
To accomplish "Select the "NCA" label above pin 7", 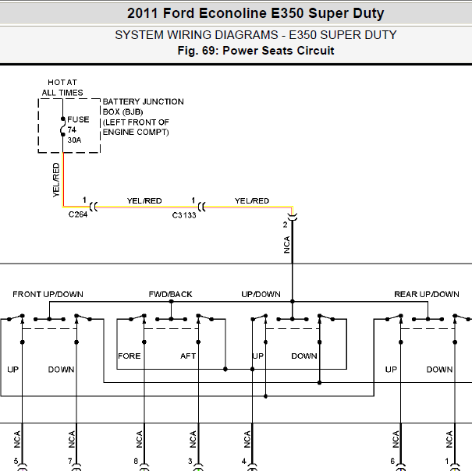I will [71, 439].
